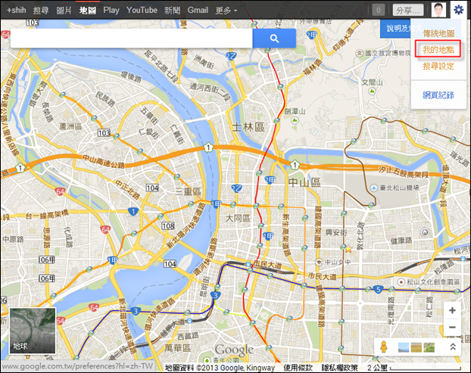
Task: Click the blue search magnifier button
Action: click(x=274, y=39)
